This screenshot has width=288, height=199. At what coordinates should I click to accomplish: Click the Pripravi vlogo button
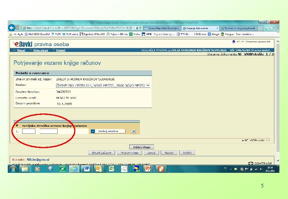[130, 153]
